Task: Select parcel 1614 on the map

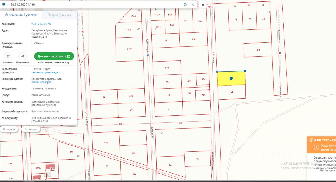Action: [x=158, y=15]
